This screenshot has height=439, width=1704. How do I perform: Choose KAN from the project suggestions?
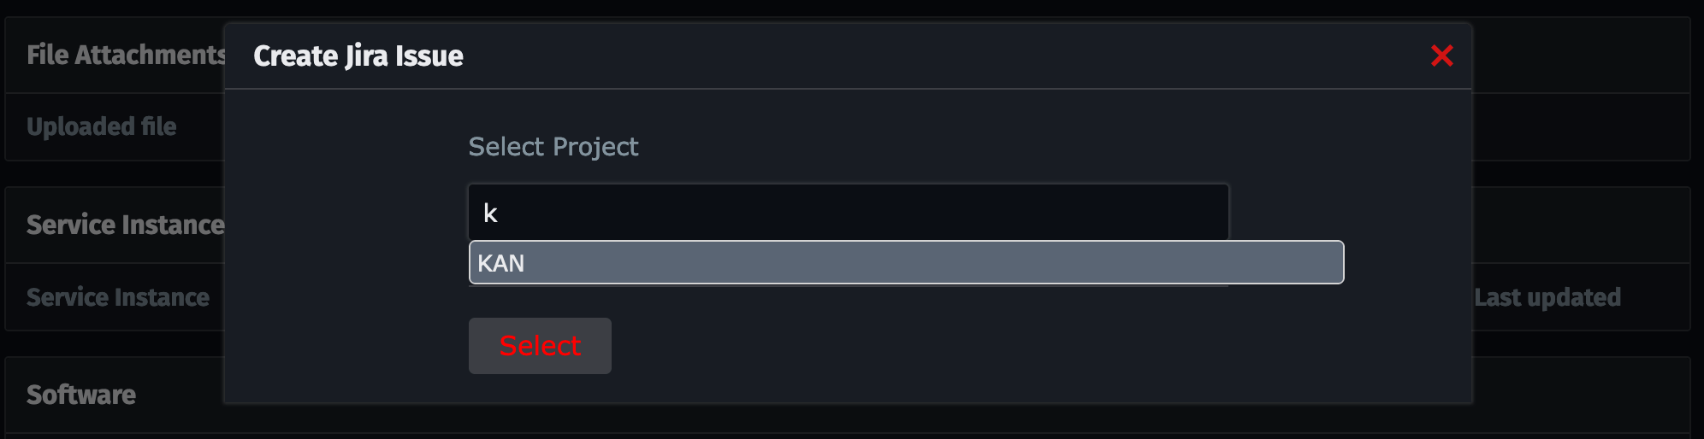(x=905, y=263)
